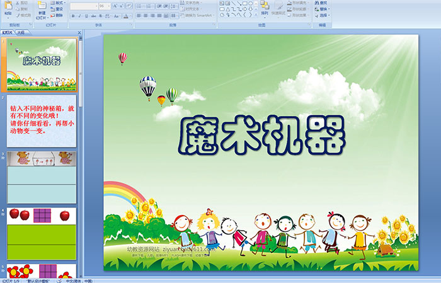Toggle Justify text alignment
Viewport: 441px width, 283px height.
click(x=159, y=16)
